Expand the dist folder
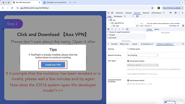 tap(112, 26)
